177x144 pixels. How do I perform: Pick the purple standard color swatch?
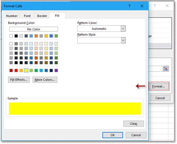click(56, 70)
